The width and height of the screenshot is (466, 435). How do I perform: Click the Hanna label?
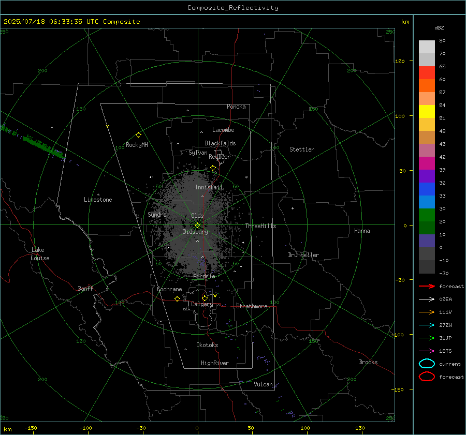[x=362, y=231]
